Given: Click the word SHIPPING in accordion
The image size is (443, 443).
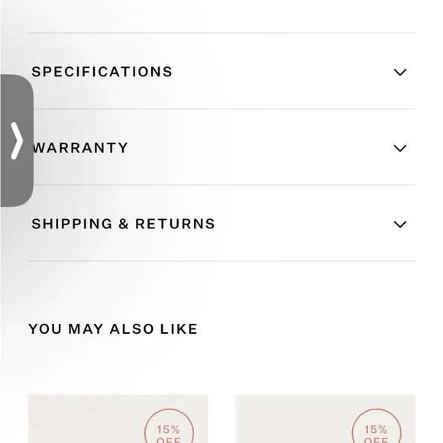Looking at the screenshot, I should point(72,224).
